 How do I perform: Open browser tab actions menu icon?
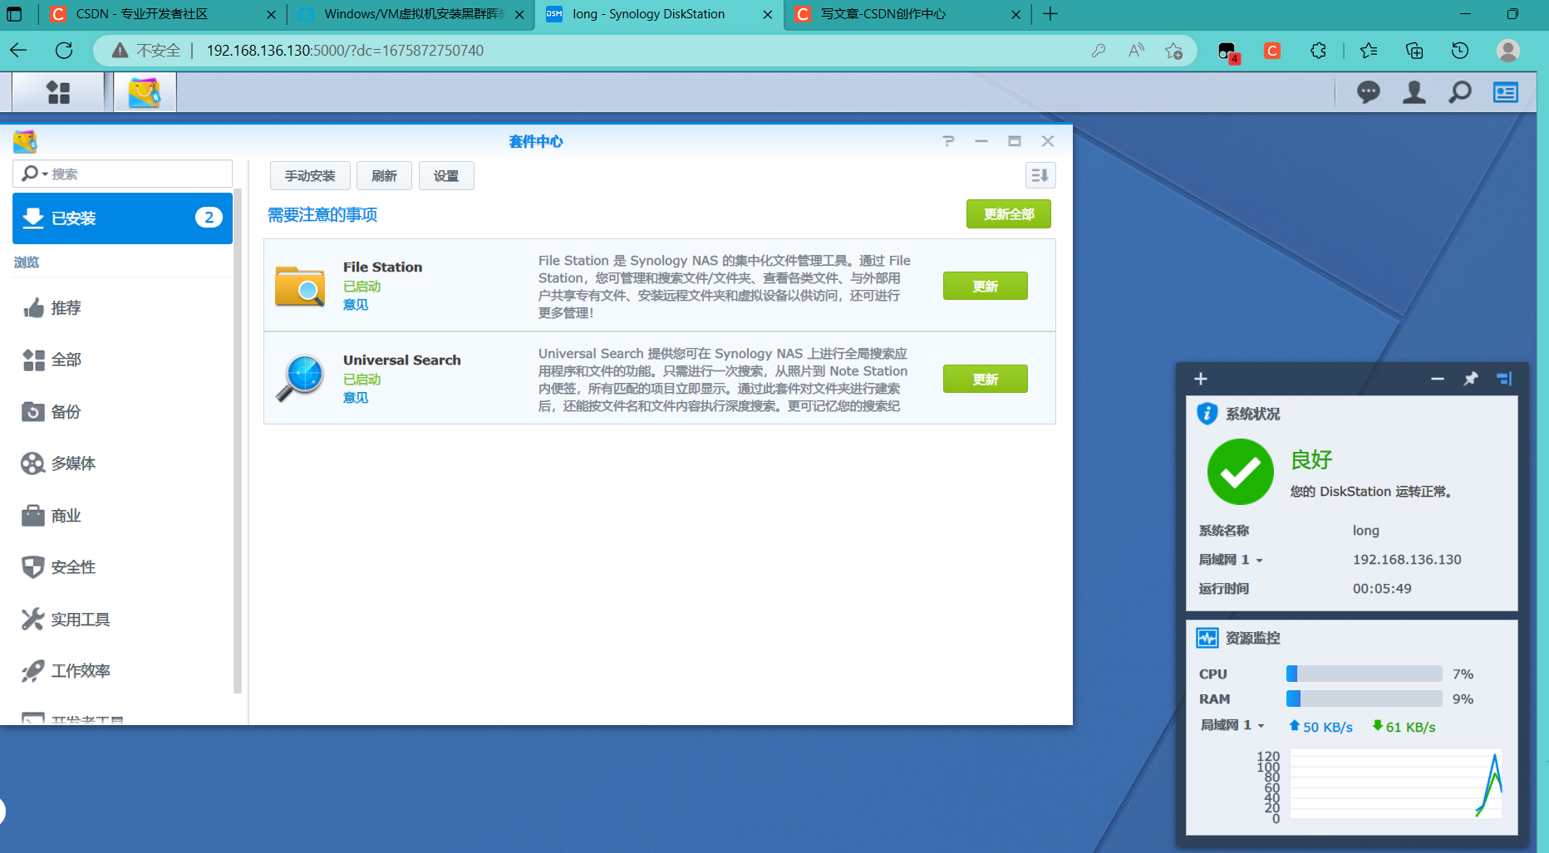(x=14, y=14)
